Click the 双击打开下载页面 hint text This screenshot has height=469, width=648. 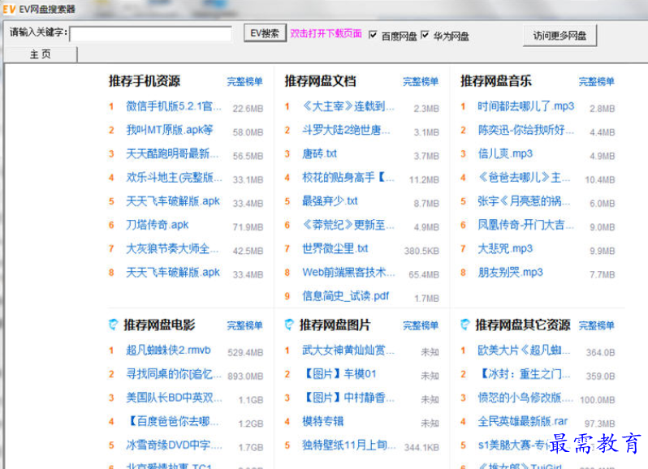(326, 33)
